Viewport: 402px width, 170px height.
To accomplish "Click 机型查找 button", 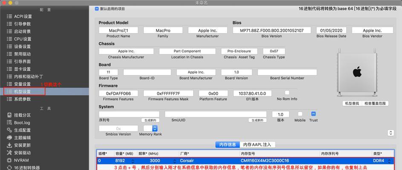I will pos(352,104).
